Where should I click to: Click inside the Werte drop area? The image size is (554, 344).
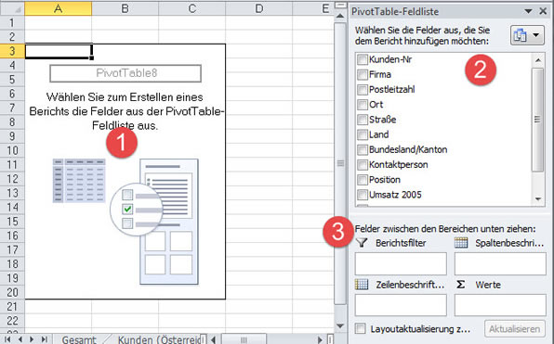point(500,305)
